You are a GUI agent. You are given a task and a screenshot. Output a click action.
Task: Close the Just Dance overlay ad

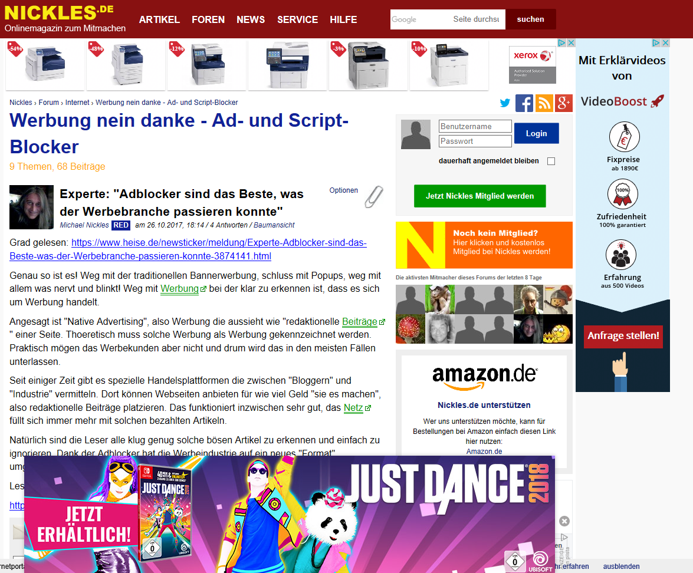[x=564, y=521]
